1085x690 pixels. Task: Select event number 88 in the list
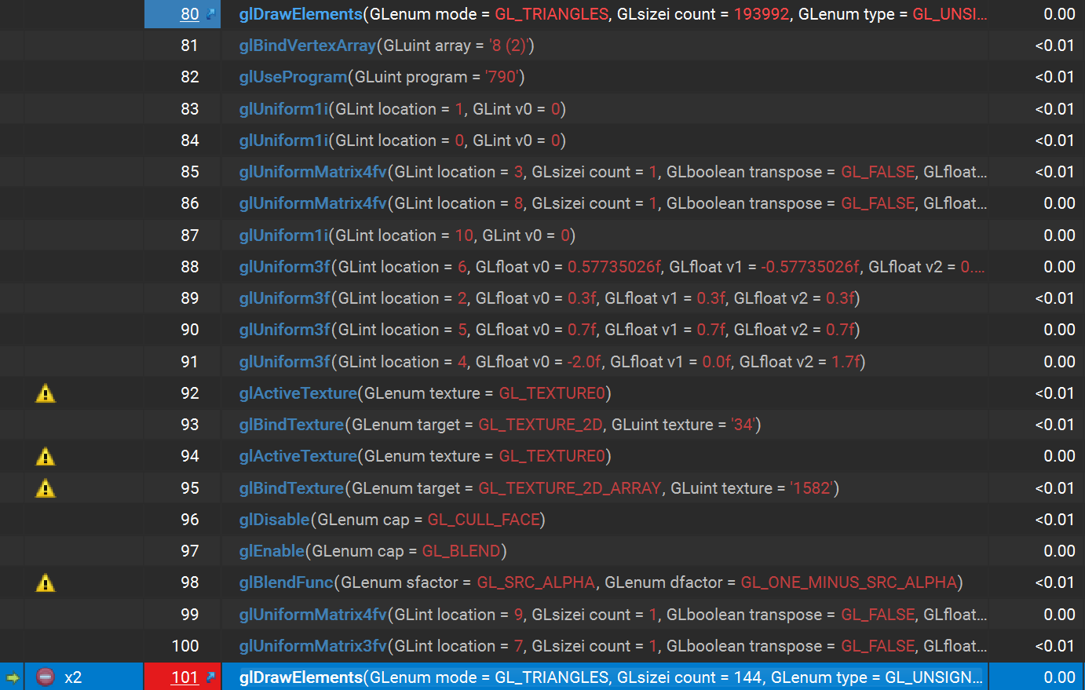click(x=189, y=267)
